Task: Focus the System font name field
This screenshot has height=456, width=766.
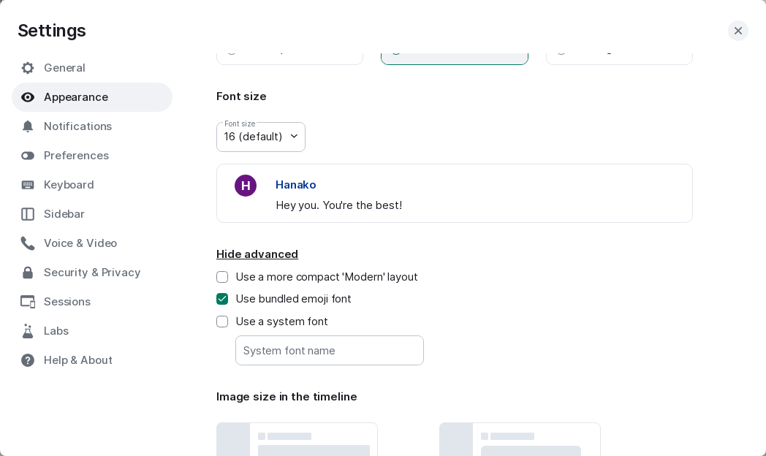Action: click(x=330, y=351)
